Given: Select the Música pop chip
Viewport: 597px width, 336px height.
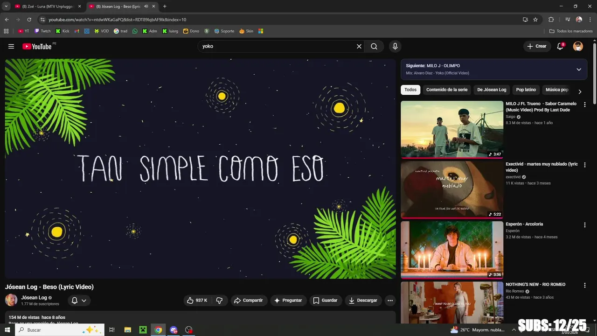Looking at the screenshot, I should click(x=557, y=90).
